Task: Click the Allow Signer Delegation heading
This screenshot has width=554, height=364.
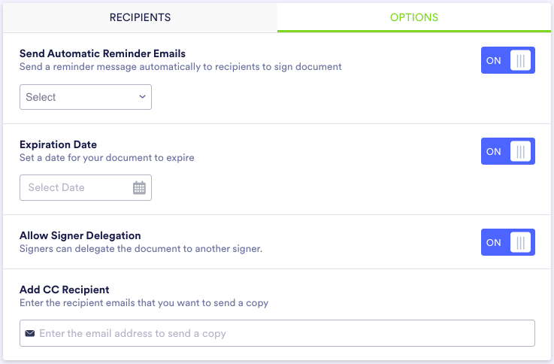Action: pos(80,235)
